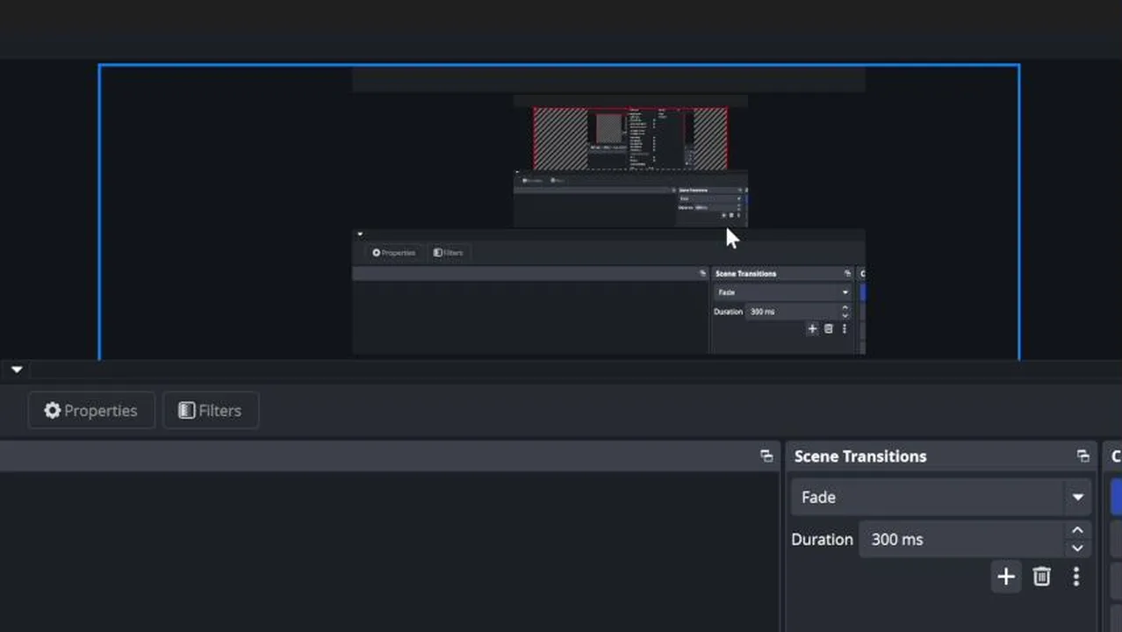Viewport: 1122px width, 632px height.
Task: Click the red hatched nested preview area
Action: (x=630, y=139)
